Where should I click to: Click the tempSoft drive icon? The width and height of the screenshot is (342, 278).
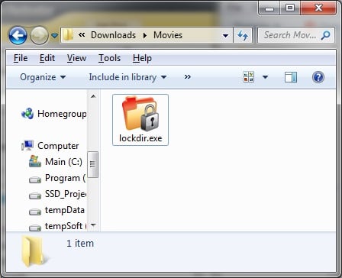[35, 228]
